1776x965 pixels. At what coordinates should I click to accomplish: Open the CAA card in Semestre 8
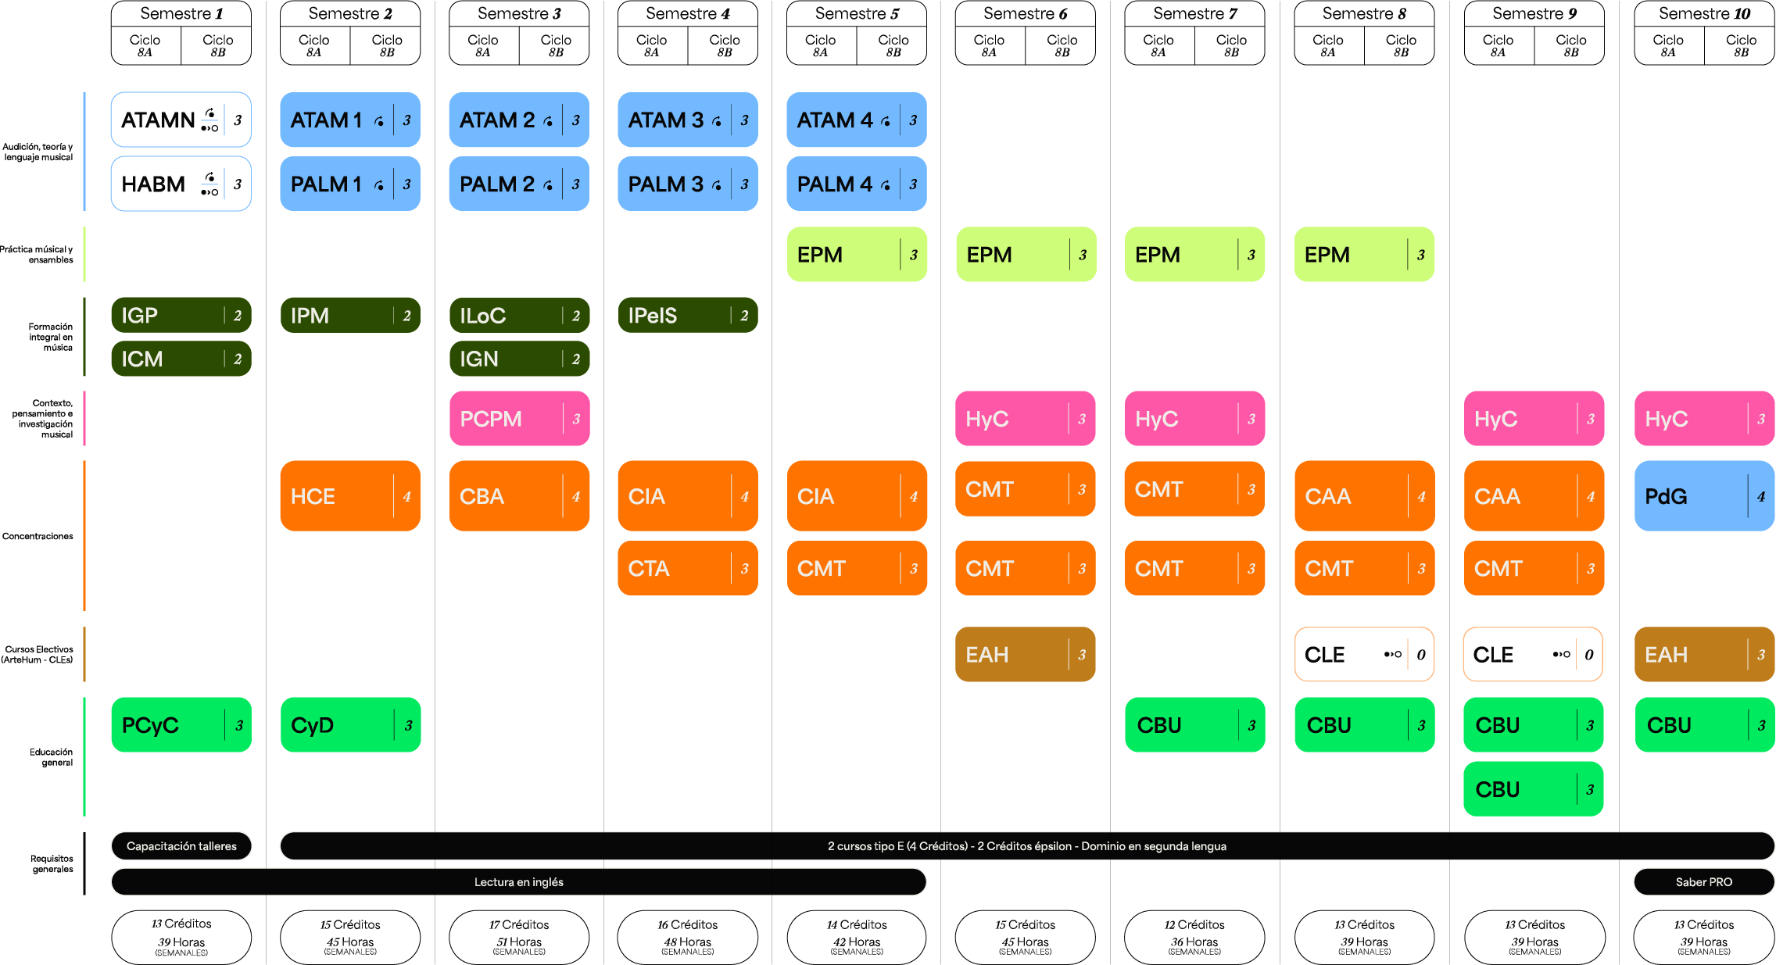(x=1365, y=496)
